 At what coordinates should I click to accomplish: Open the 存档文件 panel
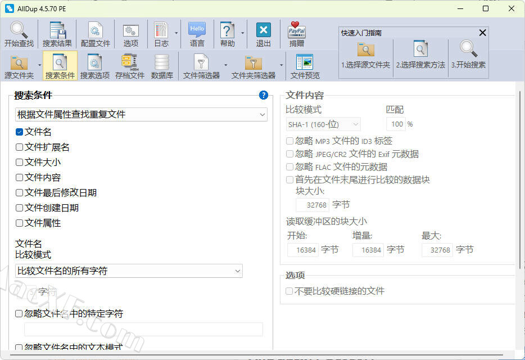pyautogui.click(x=130, y=67)
